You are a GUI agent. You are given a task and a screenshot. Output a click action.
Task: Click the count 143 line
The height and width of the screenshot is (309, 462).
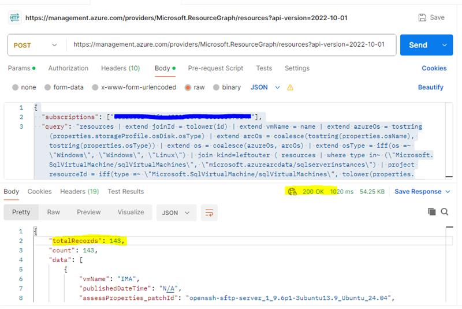click(x=73, y=251)
